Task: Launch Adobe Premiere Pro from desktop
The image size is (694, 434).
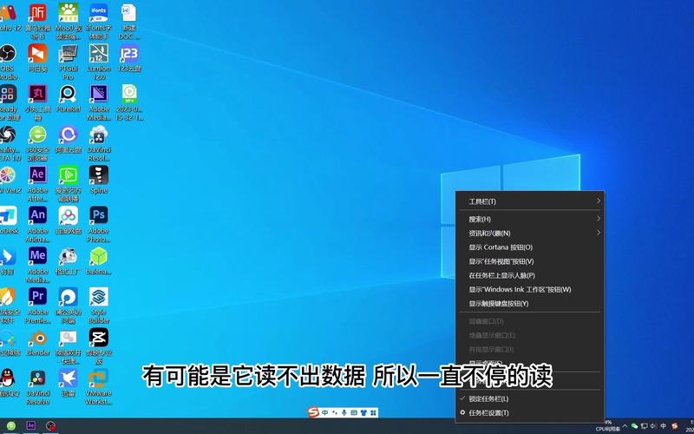Action: click(37, 306)
